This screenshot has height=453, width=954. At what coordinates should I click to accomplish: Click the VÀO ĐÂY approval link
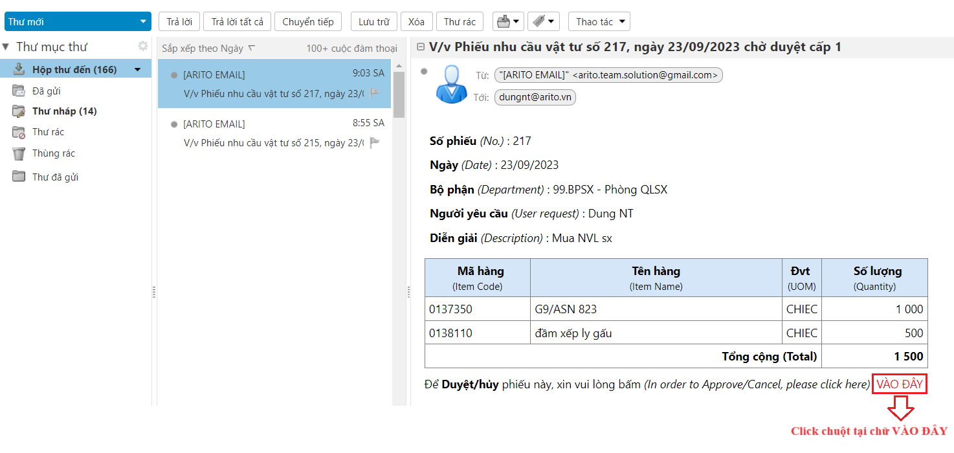(x=899, y=384)
